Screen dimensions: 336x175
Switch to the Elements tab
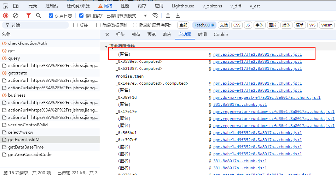point(33,6)
